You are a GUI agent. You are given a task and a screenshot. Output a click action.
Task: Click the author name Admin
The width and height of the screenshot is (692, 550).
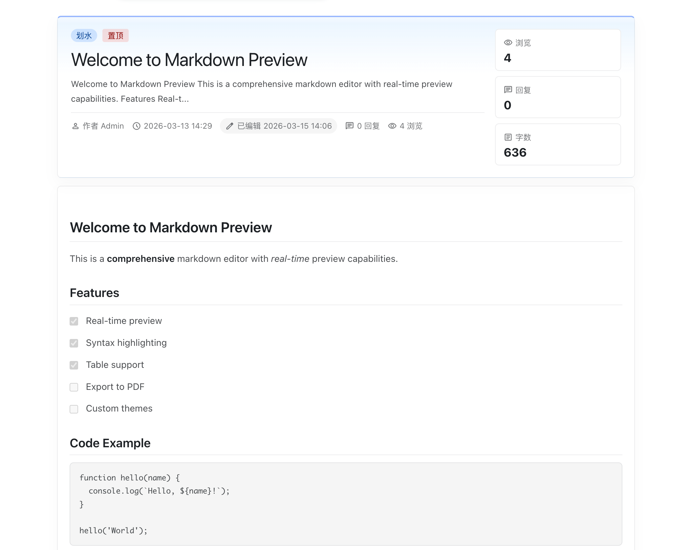(x=112, y=126)
